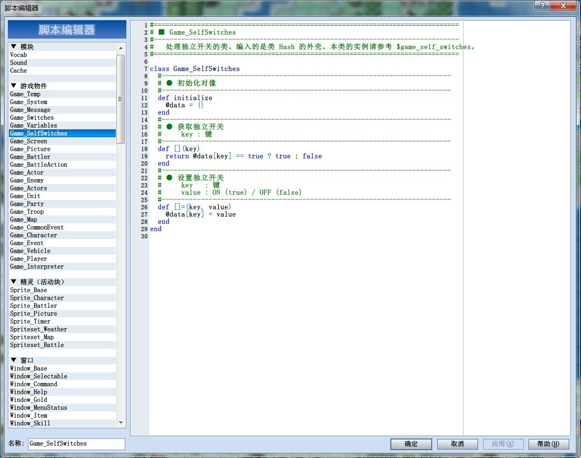Open the Game_Party script
Image resolution: width=581 pixels, height=458 pixels.
pos(62,204)
